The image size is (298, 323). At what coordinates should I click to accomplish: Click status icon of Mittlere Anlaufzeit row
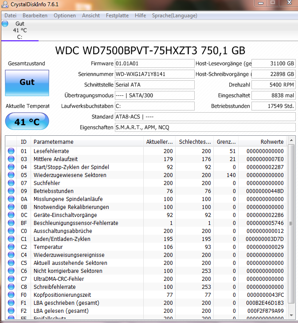click(11, 159)
